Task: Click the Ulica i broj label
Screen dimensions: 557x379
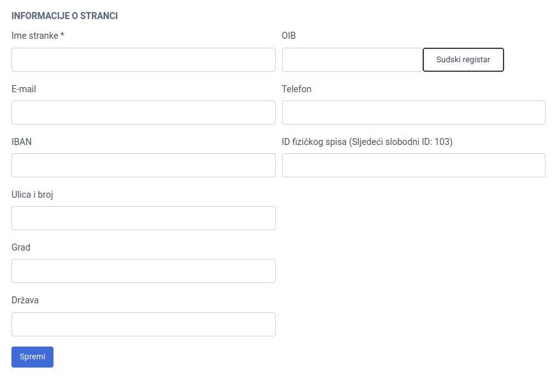Action: [32, 195]
